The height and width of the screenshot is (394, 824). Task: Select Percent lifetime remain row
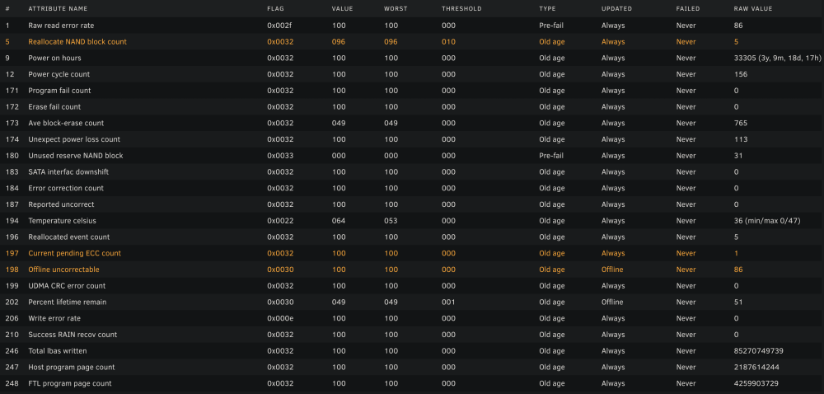pyautogui.click(x=412, y=302)
